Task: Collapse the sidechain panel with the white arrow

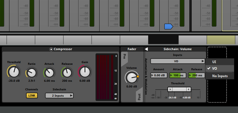Action: coord(146,49)
